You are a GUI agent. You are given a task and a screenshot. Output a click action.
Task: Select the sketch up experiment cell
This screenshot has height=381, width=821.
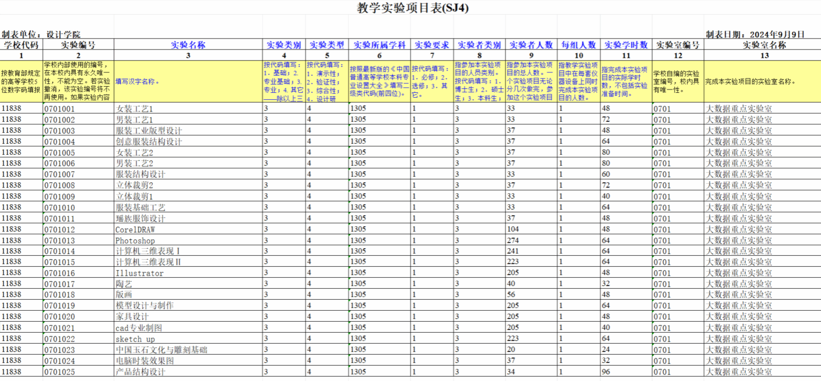[135, 339]
